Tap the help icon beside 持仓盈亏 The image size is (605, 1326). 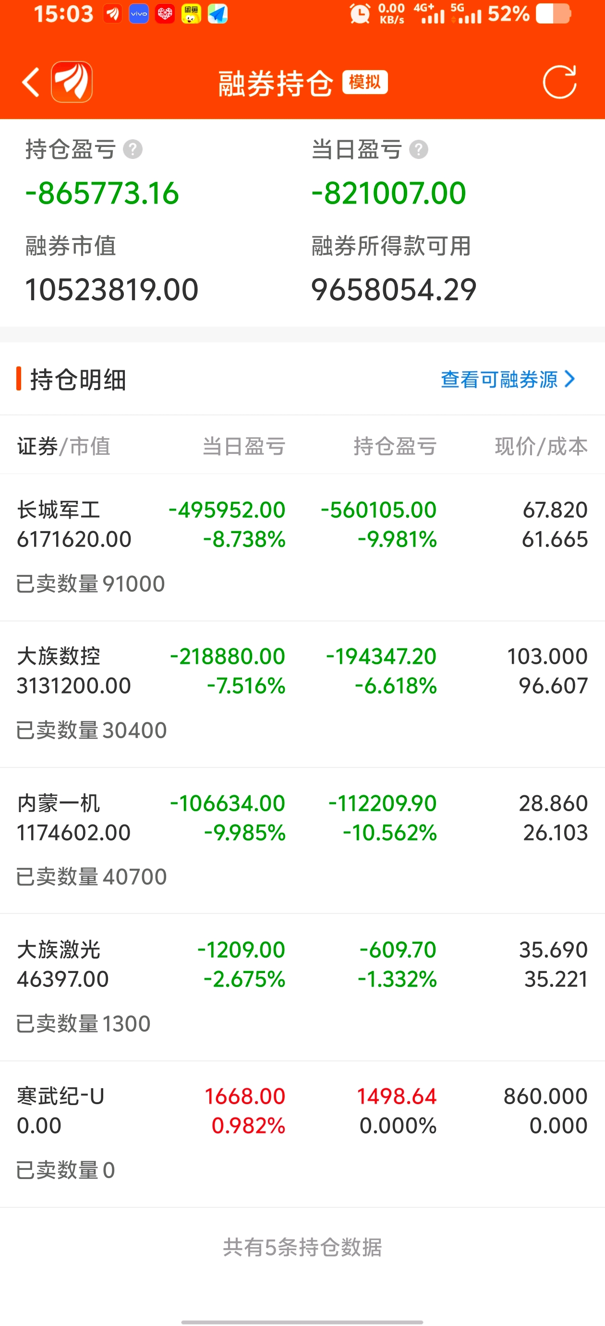coord(133,150)
